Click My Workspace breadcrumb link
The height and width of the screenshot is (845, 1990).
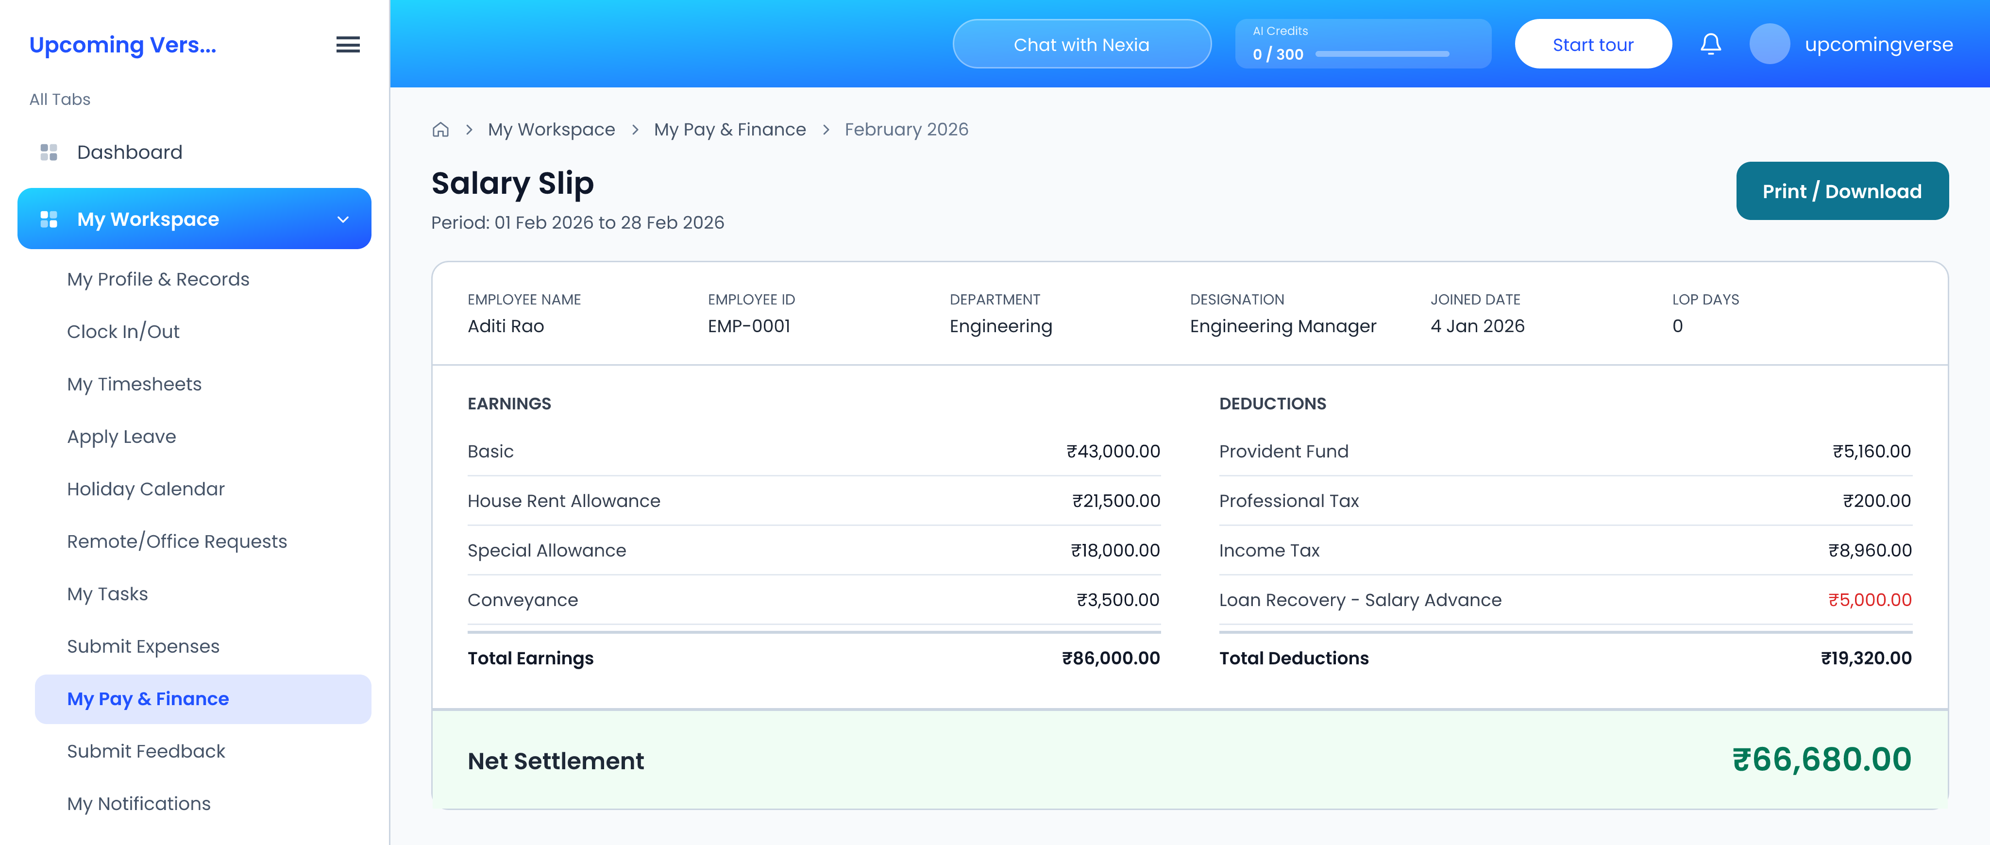[551, 130]
